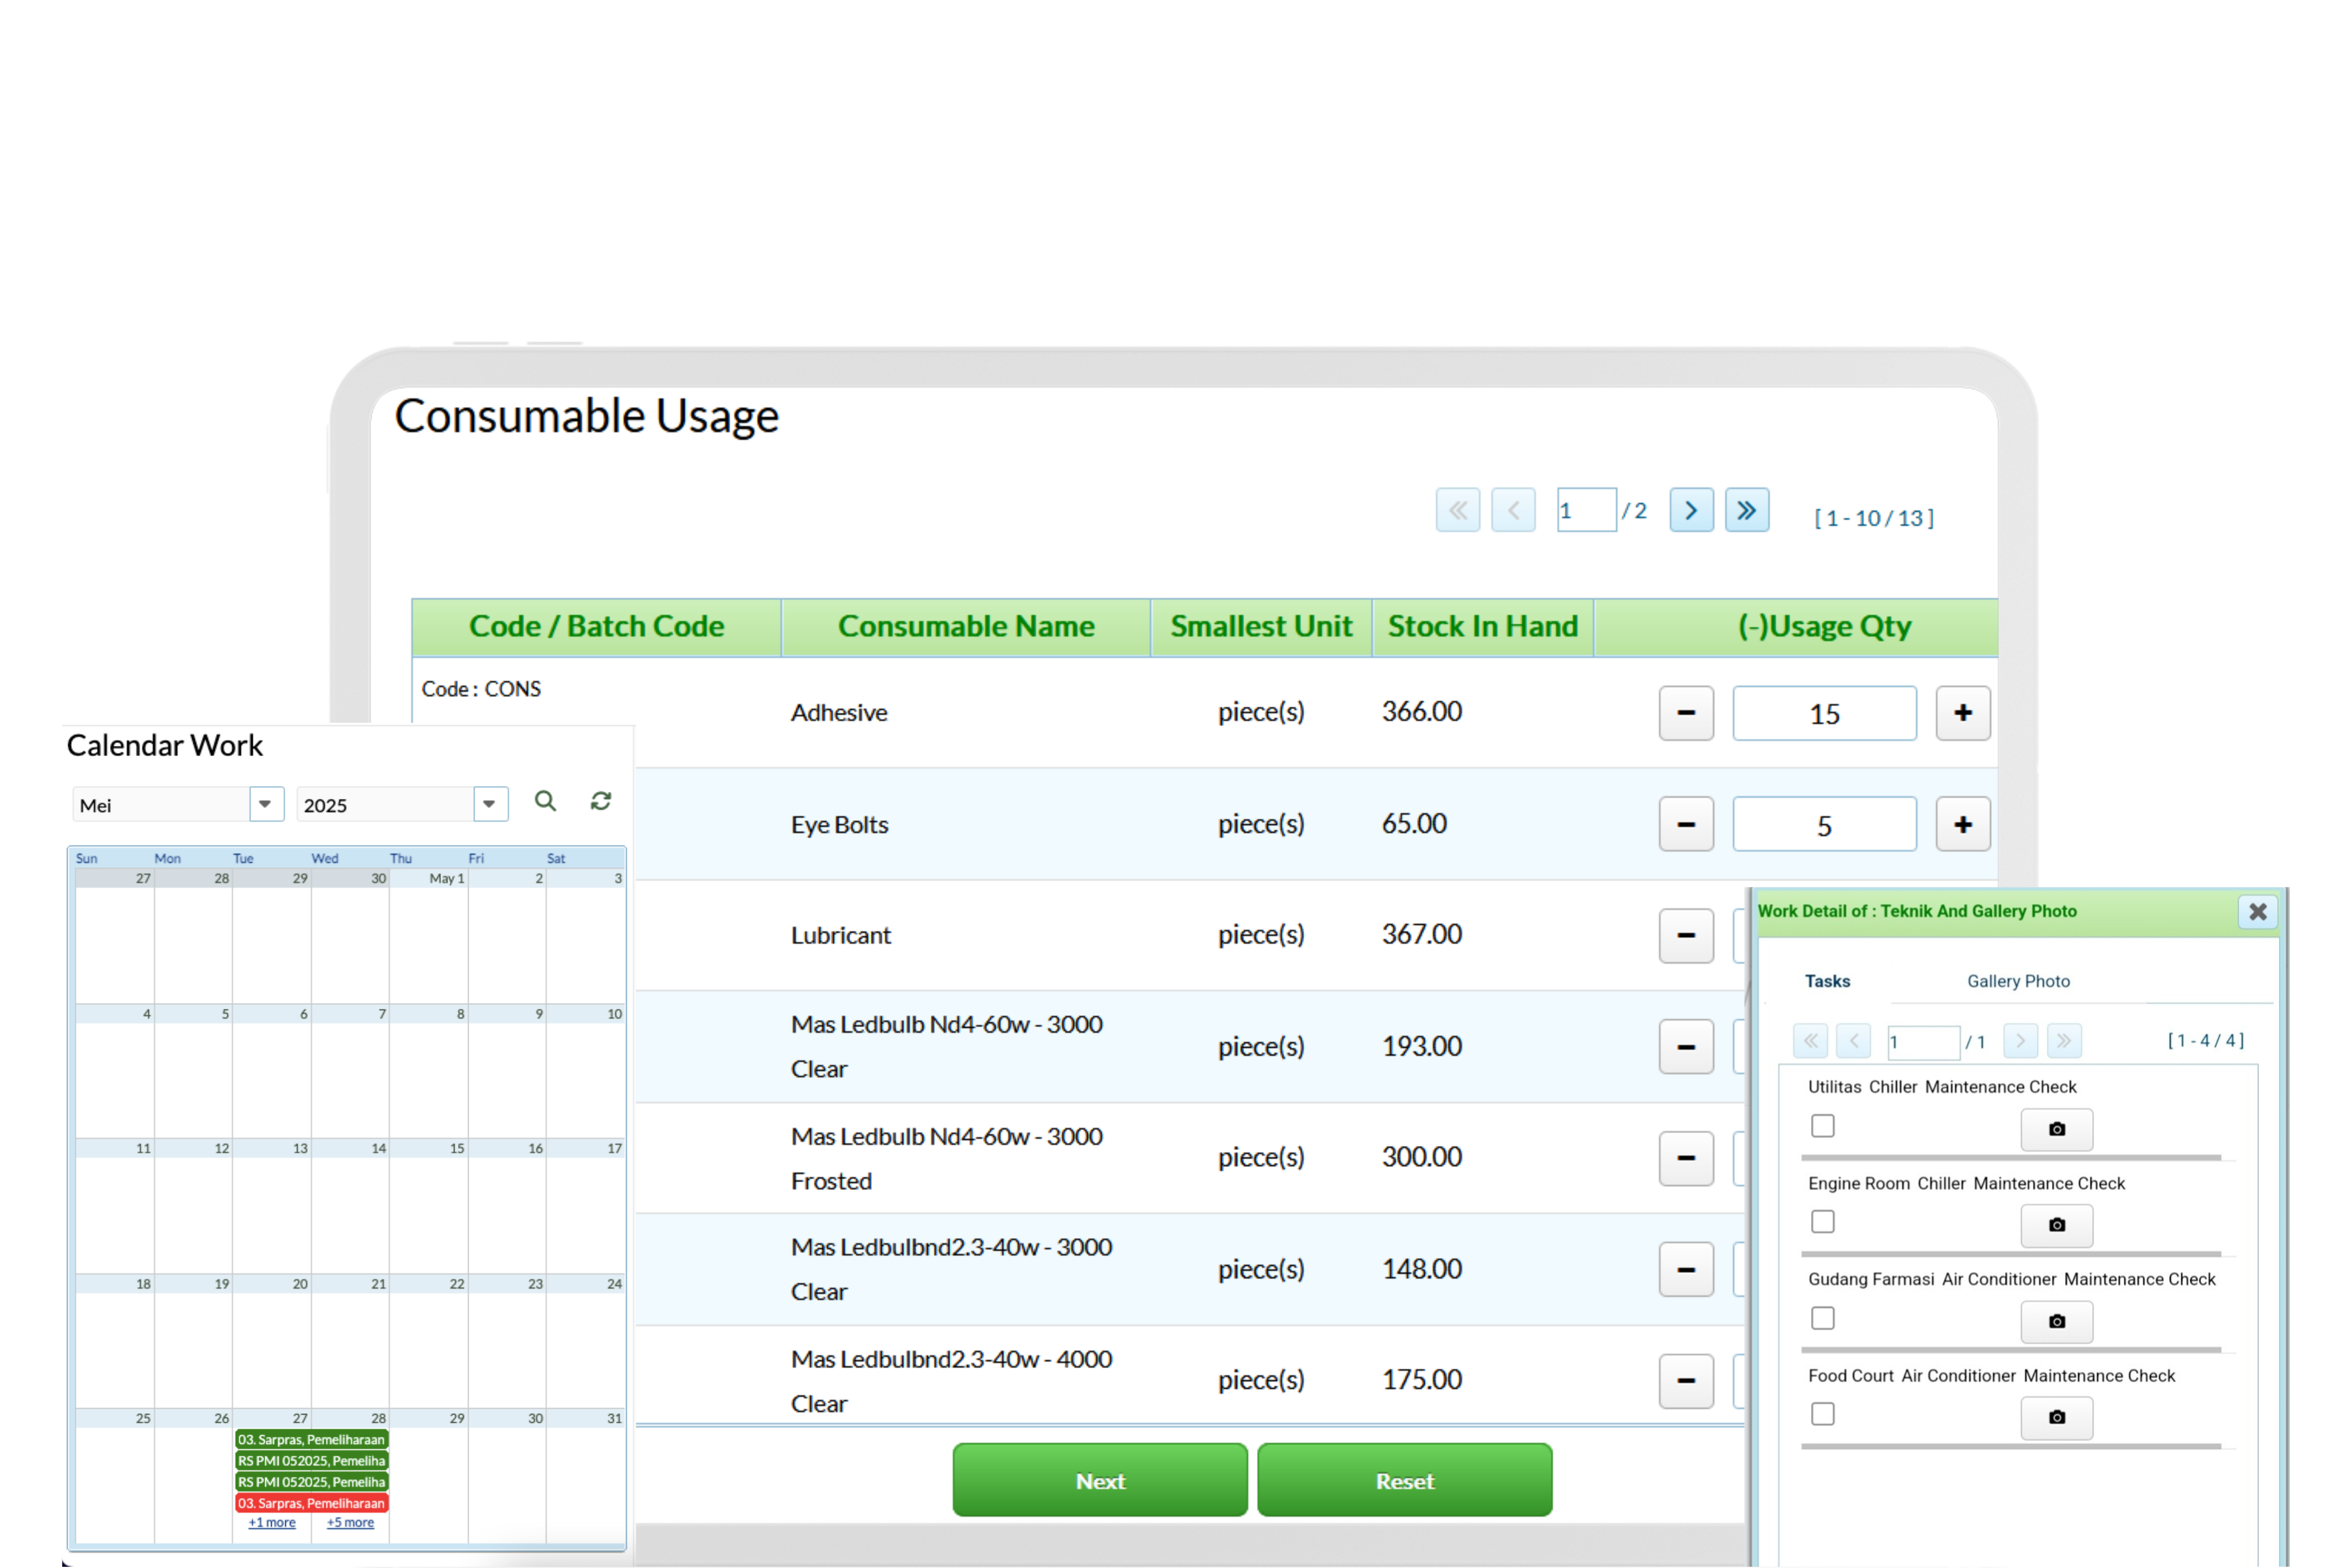
Task: Click minus for Mas Ledbulbnd2.3-40w - 4000 Clear
Action: (1686, 1382)
